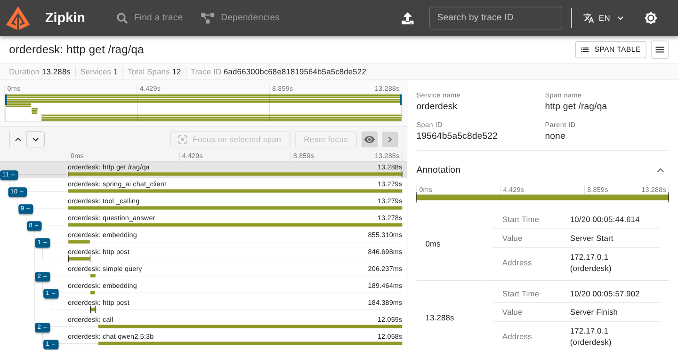Viewport: 678px width, 350px height.
Task: Focus the Search by trace ID field
Action: tap(495, 18)
